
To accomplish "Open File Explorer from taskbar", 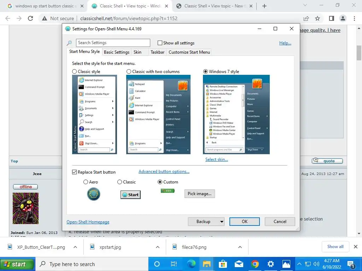I will pyautogui.click(x=206, y=264).
